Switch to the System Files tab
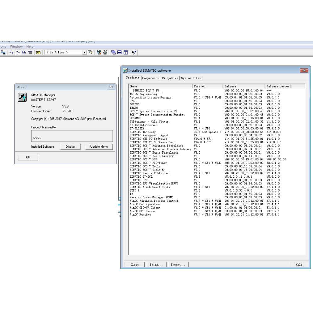The image size is (313, 313). 191,78
